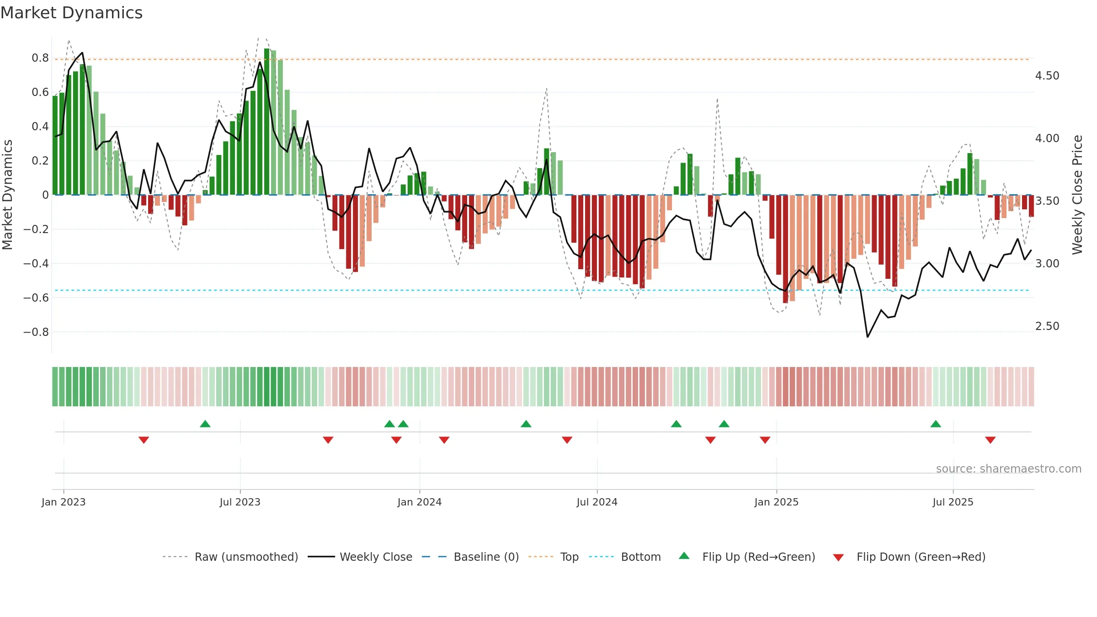
Task: Click the red flip-down triangle in June 2024
Action: (x=567, y=440)
